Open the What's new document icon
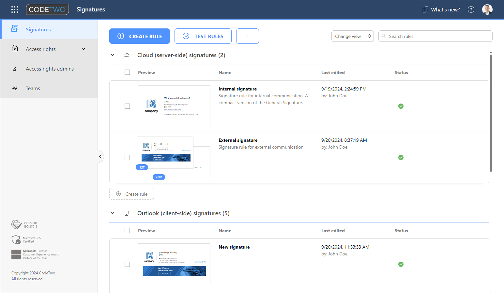 [425, 9]
